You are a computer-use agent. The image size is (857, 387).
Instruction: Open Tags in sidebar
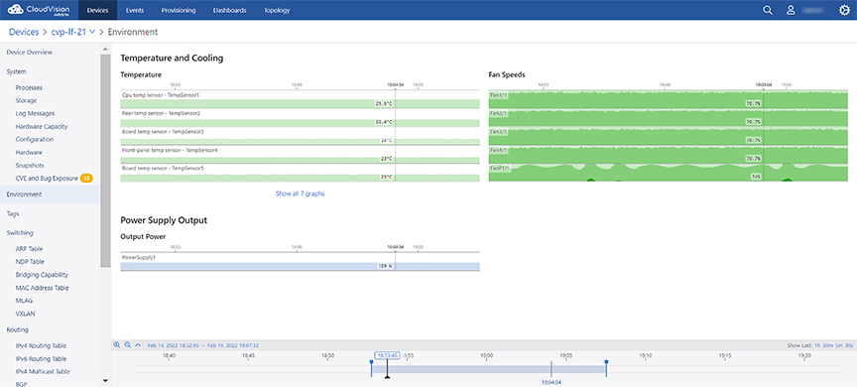click(13, 213)
